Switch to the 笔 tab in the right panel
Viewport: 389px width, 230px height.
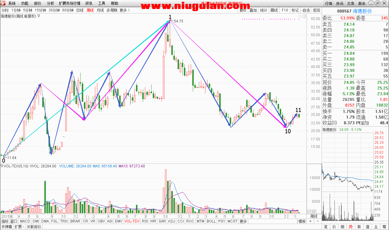pyautogui.click(x=326, y=227)
